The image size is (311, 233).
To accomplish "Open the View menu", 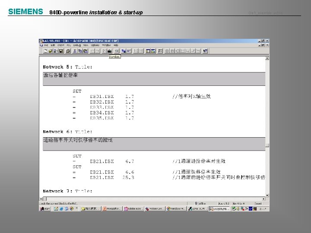I will pyautogui.click(x=86, y=45).
